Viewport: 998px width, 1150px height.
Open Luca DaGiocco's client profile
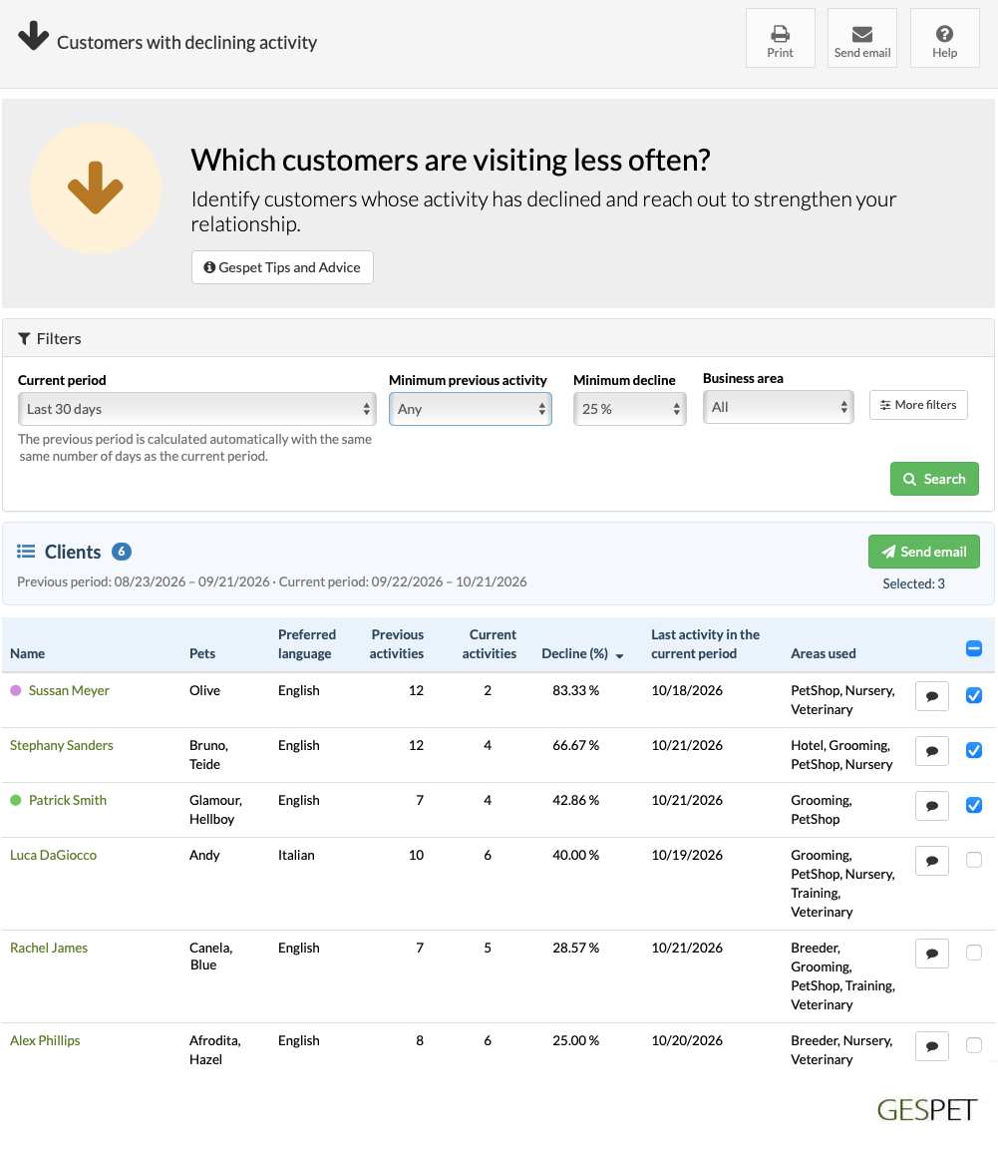[x=53, y=855]
